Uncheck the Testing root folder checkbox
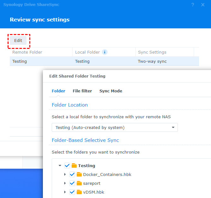The height and width of the screenshot is (198, 211). 67,166
